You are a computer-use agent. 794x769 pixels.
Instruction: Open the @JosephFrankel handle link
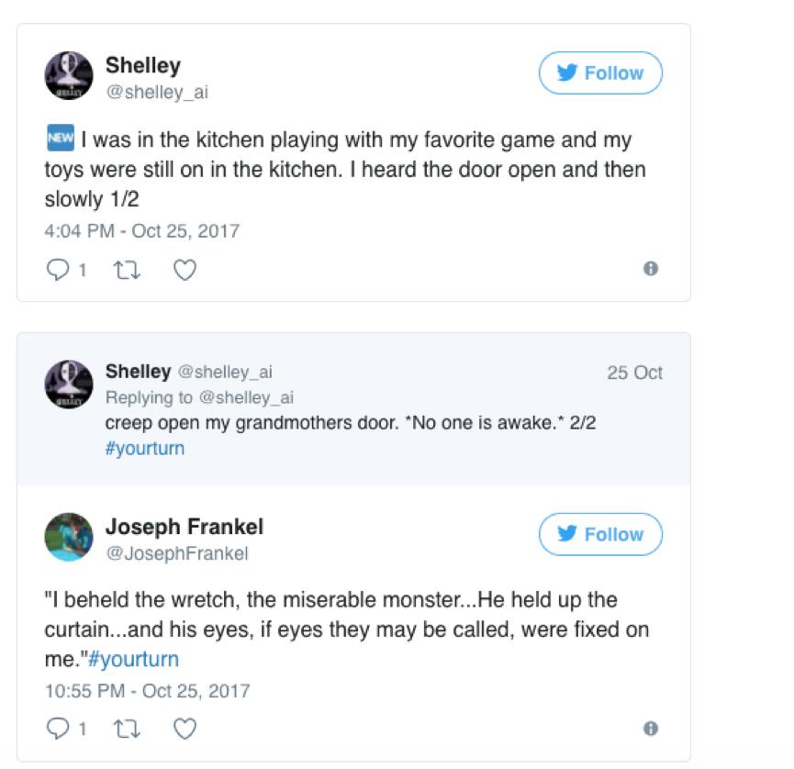pyautogui.click(x=176, y=553)
